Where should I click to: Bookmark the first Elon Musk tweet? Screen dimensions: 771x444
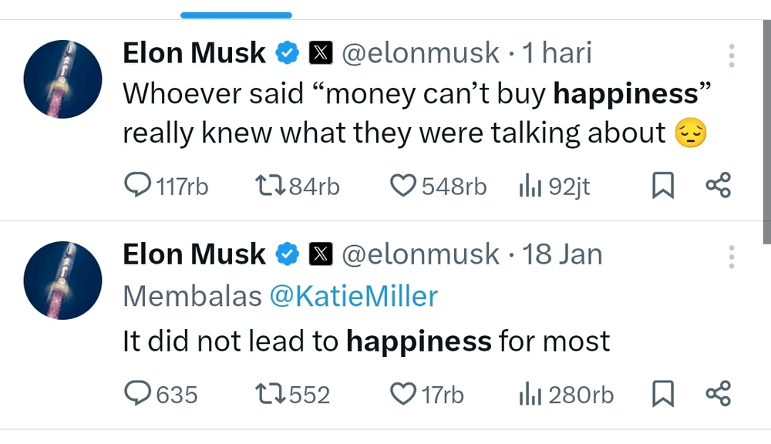click(x=663, y=186)
